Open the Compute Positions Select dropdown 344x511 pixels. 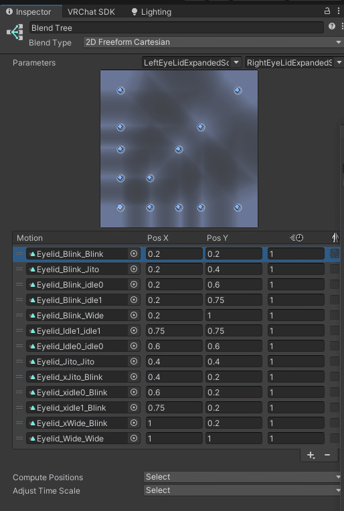click(243, 477)
